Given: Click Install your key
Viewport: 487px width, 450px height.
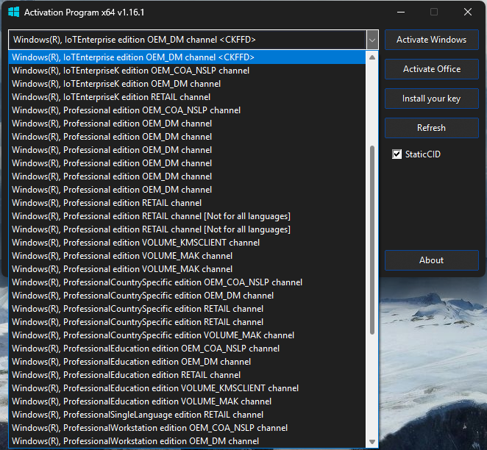Looking at the screenshot, I should point(431,99).
